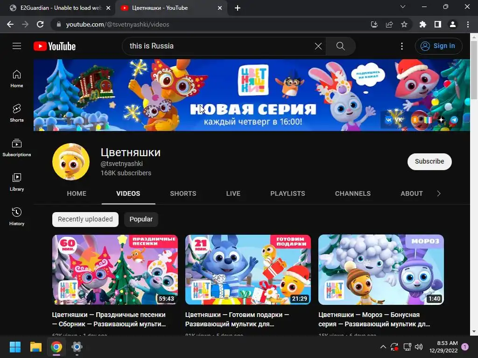The width and height of the screenshot is (478, 358).
Task: Open Home in the sidebar
Action: [x=17, y=79]
